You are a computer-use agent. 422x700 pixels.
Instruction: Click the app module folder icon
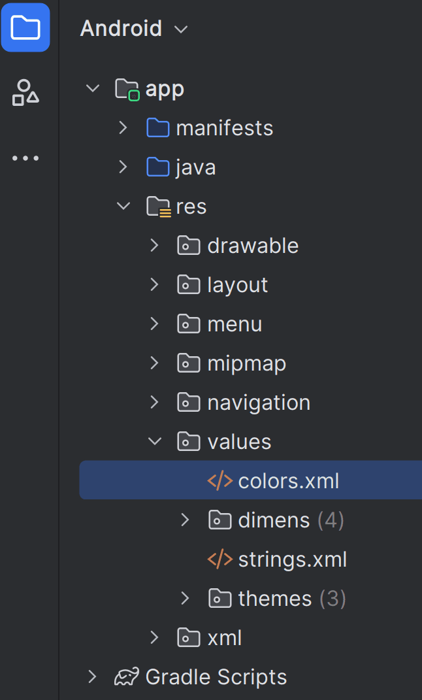pos(127,90)
